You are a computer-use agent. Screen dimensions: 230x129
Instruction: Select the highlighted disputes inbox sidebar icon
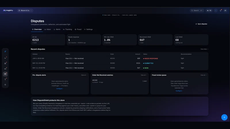point(5,74)
